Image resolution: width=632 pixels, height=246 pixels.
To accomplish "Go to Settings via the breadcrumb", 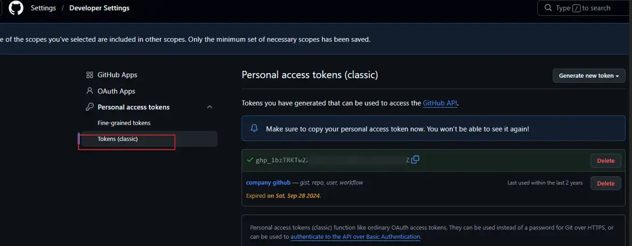I will pyautogui.click(x=43, y=8).
